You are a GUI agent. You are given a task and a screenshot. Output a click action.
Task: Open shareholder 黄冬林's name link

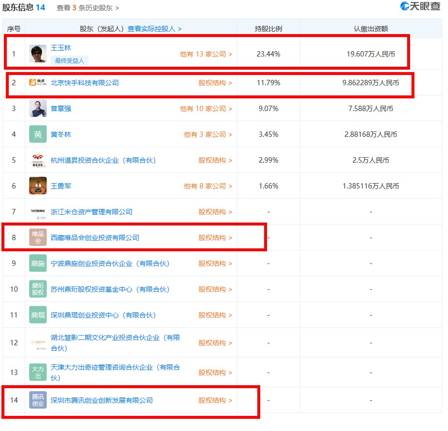coord(61,134)
